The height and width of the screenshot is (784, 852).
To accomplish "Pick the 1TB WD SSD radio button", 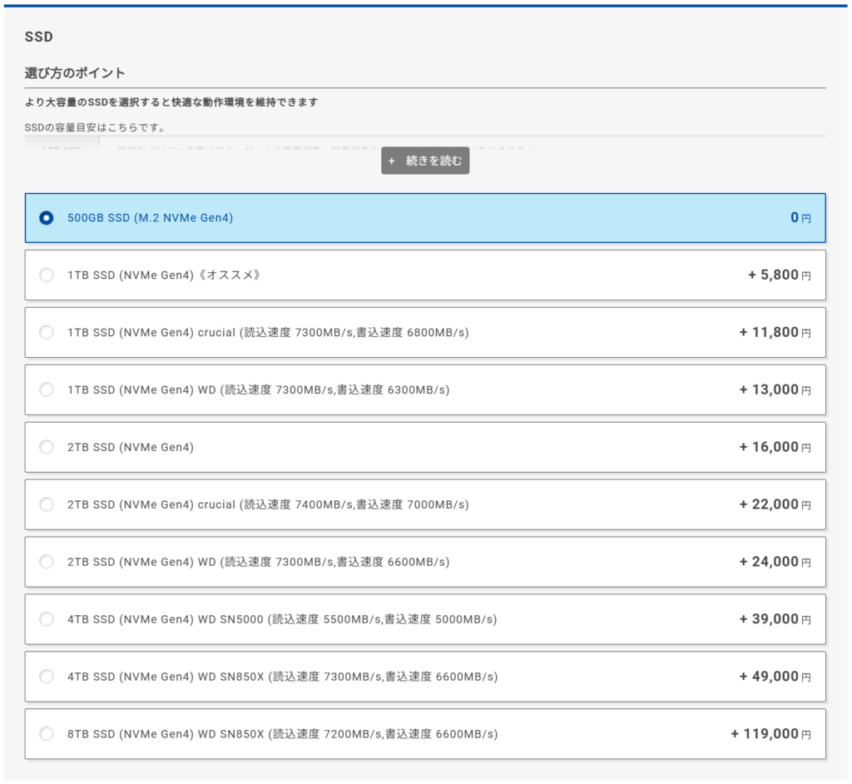I will 47,390.
